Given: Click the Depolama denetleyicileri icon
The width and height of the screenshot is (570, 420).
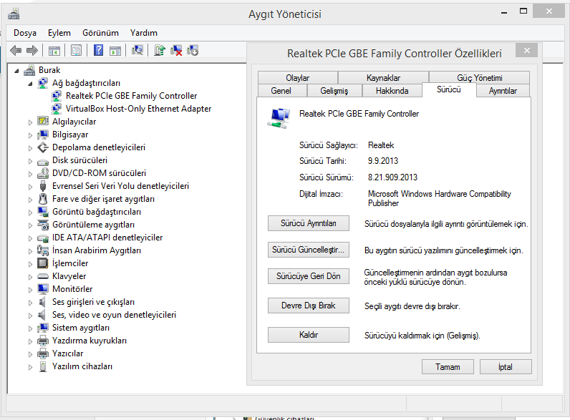Looking at the screenshot, I should click(x=43, y=147).
